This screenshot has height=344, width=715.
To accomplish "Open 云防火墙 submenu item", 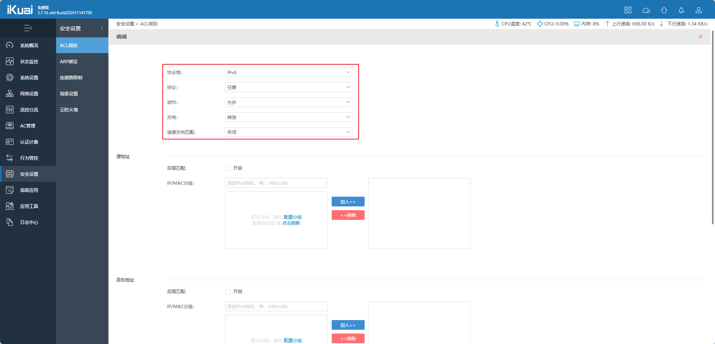I will [69, 110].
